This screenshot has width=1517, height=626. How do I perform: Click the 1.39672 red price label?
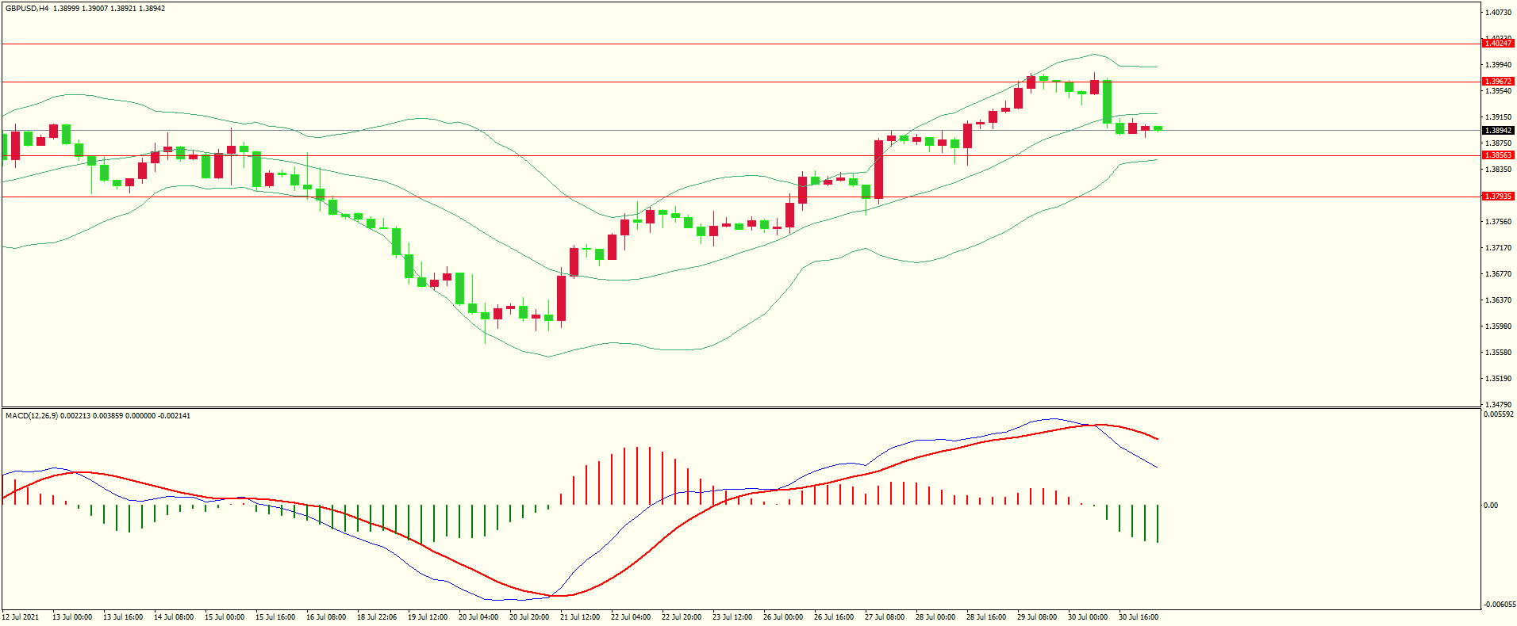click(x=1498, y=82)
